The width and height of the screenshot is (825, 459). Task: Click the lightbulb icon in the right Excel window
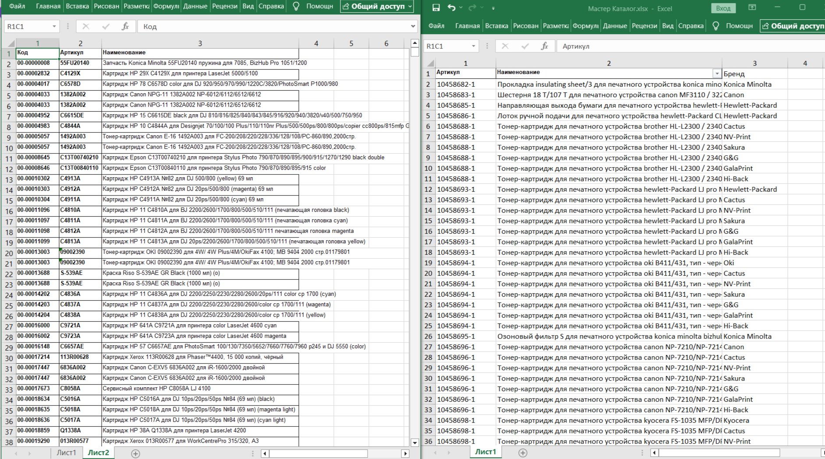pyautogui.click(x=716, y=26)
